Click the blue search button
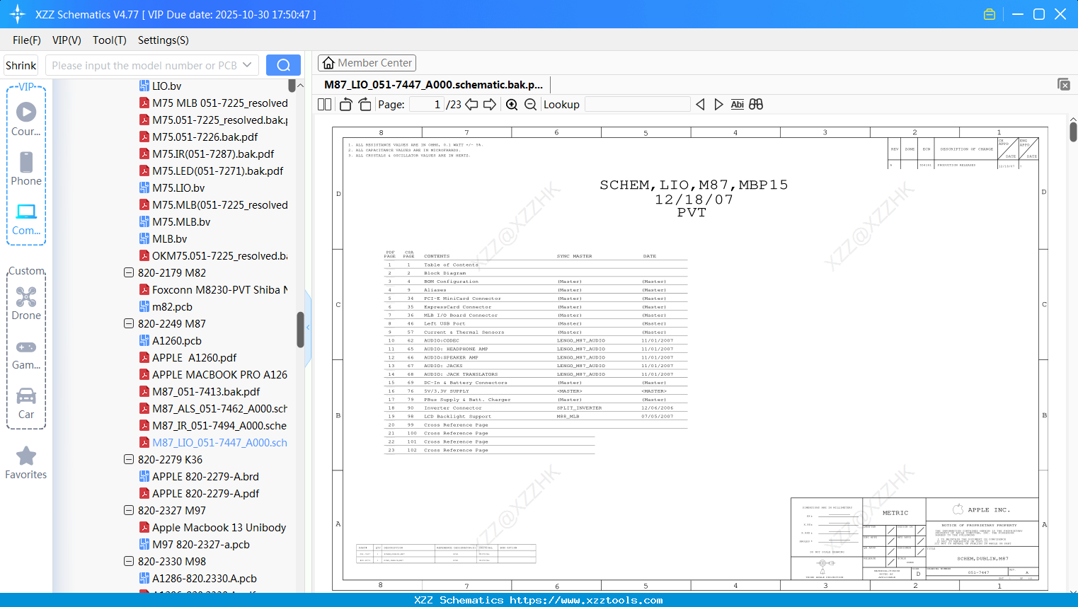Screen dimensions: 1078x607 pyautogui.click(x=283, y=65)
